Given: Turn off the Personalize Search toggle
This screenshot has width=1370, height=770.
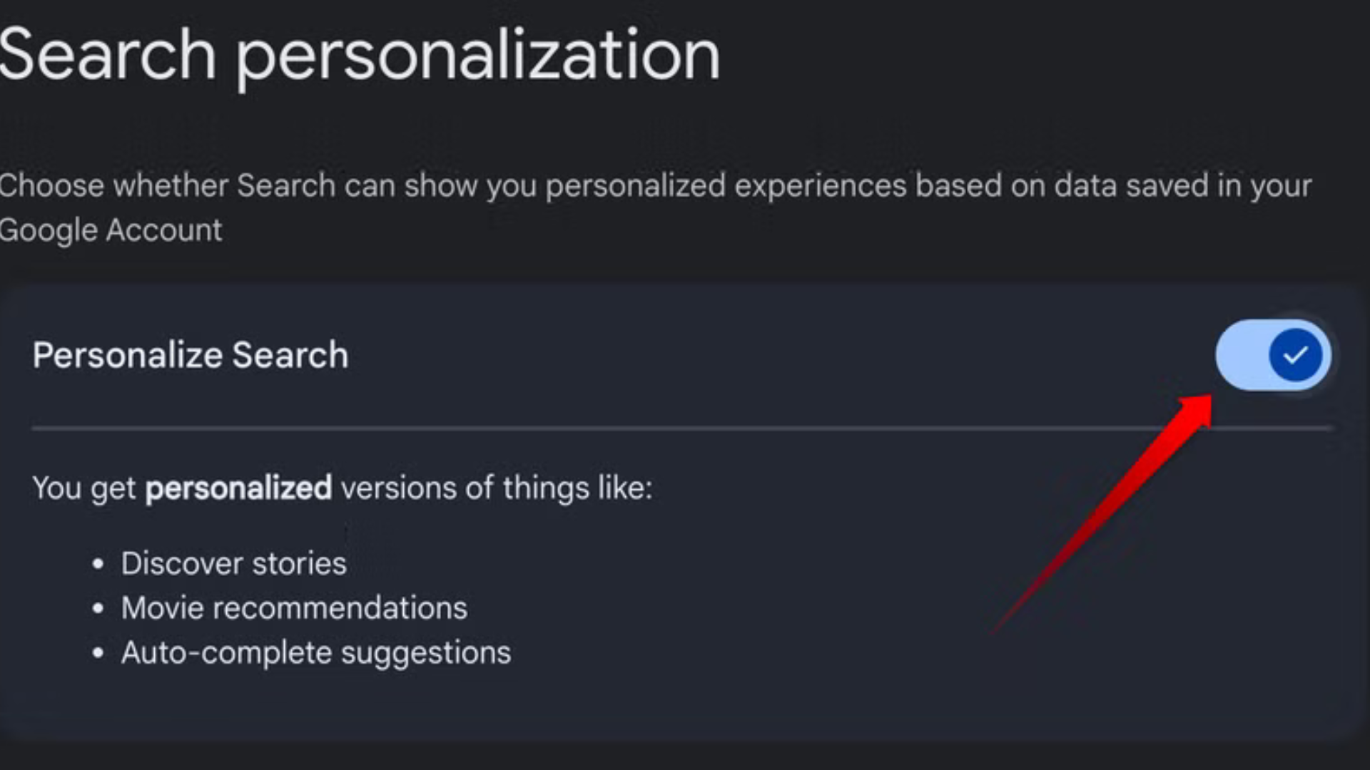Looking at the screenshot, I should 1273,355.
